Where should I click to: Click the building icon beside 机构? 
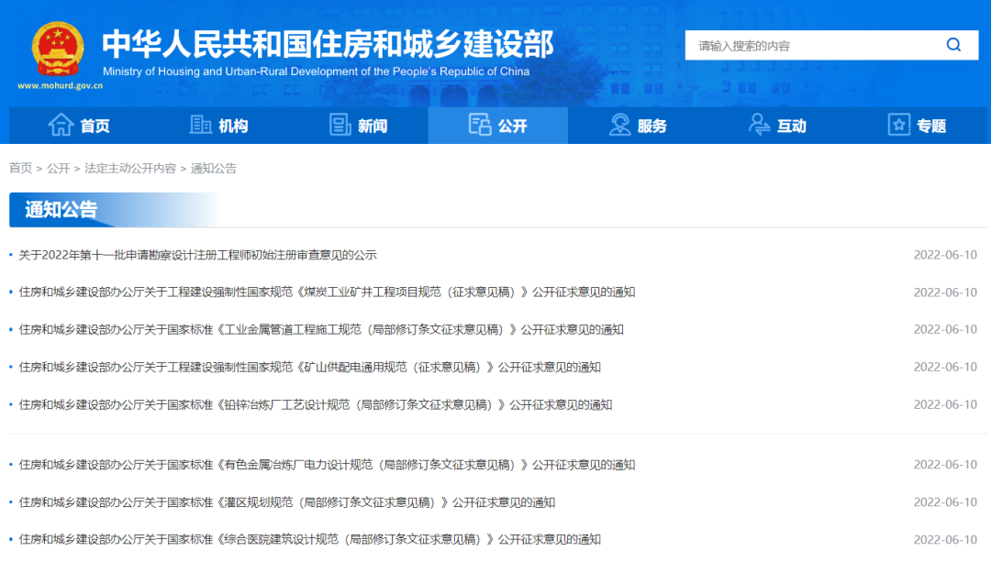click(x=200, y=125)
